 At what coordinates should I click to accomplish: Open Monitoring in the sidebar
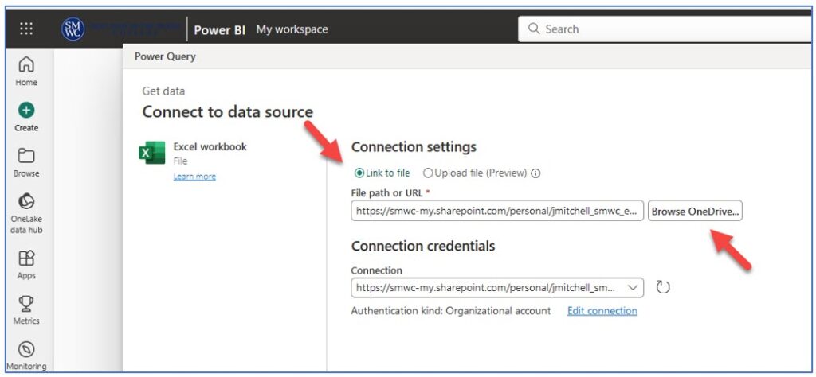(26, 356)
